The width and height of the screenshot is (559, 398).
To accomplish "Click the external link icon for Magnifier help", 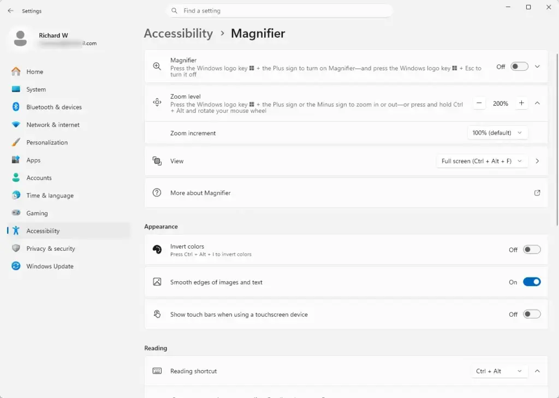I will (537, 192).
